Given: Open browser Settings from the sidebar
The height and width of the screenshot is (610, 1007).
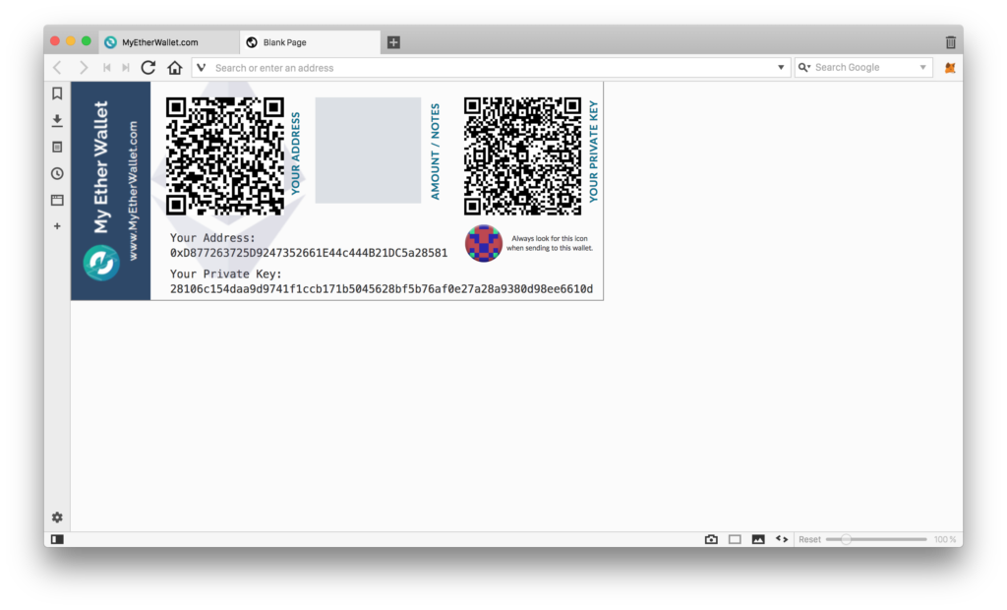Looking at the screenshot, I should [57, 517].
